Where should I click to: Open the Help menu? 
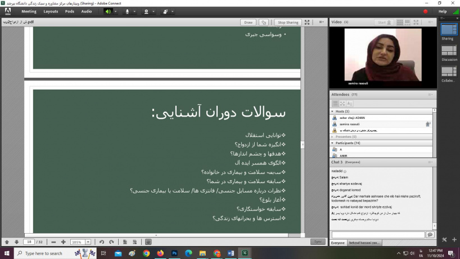[443, 11]
